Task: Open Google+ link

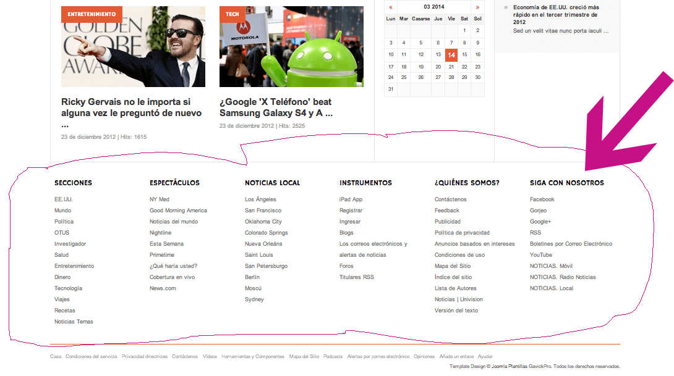Action: pos(540,222)
